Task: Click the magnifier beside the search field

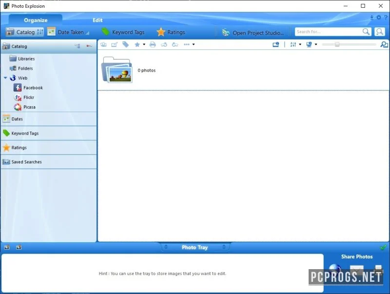Action: click(x=366, y=32)
